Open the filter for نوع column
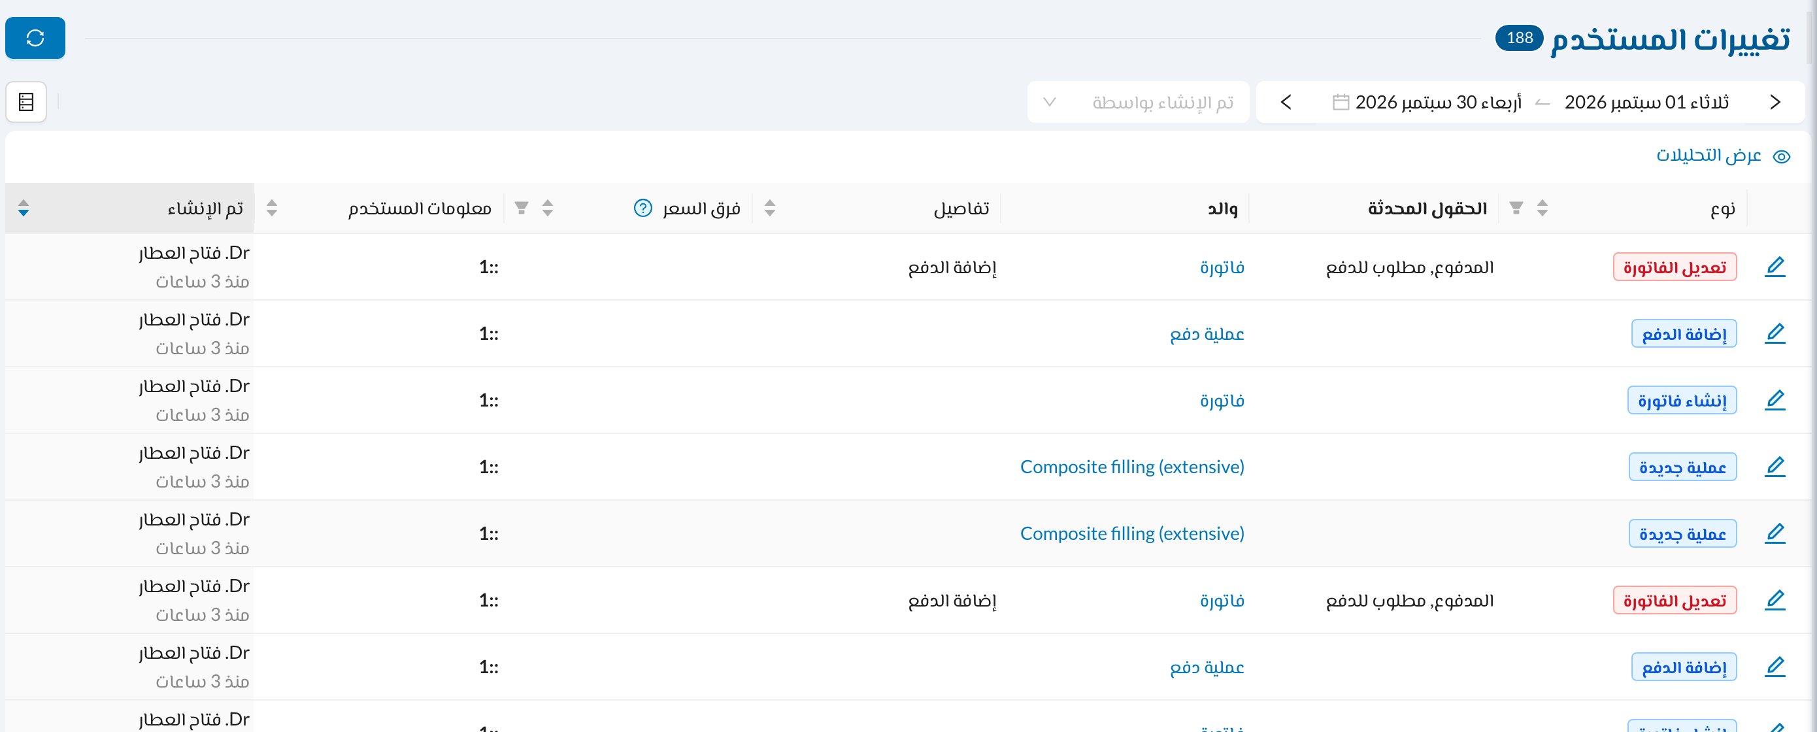 (x=1516, y=208)
